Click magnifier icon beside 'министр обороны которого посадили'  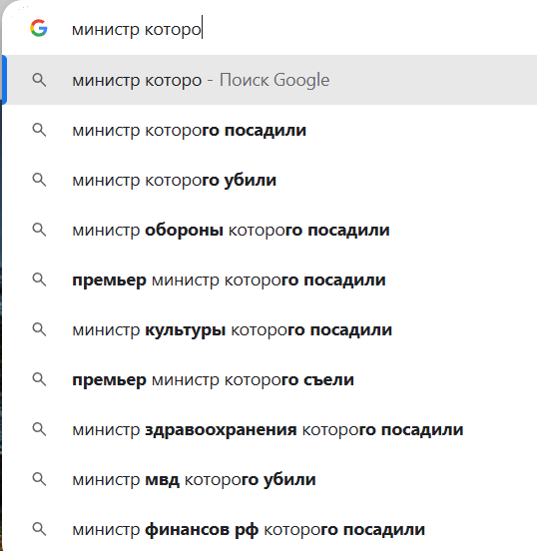[x=39, y=230]
